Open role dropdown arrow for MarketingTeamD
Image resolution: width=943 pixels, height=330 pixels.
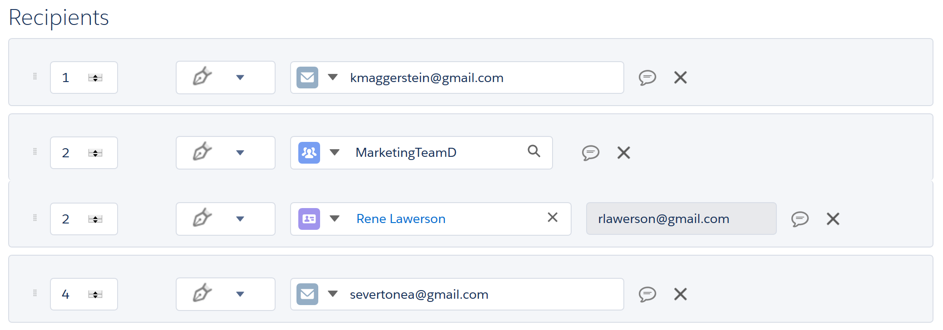pos(240,153)
